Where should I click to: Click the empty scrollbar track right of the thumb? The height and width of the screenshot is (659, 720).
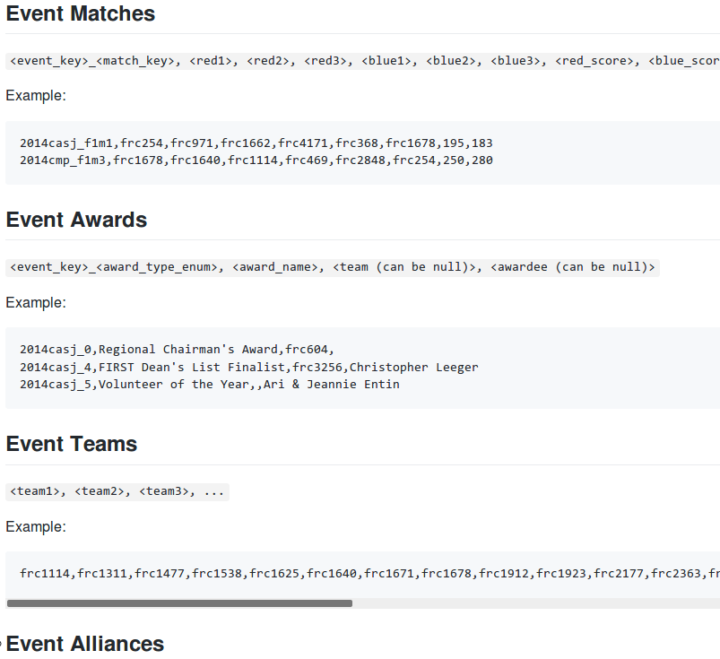click(x=538, y=603)
